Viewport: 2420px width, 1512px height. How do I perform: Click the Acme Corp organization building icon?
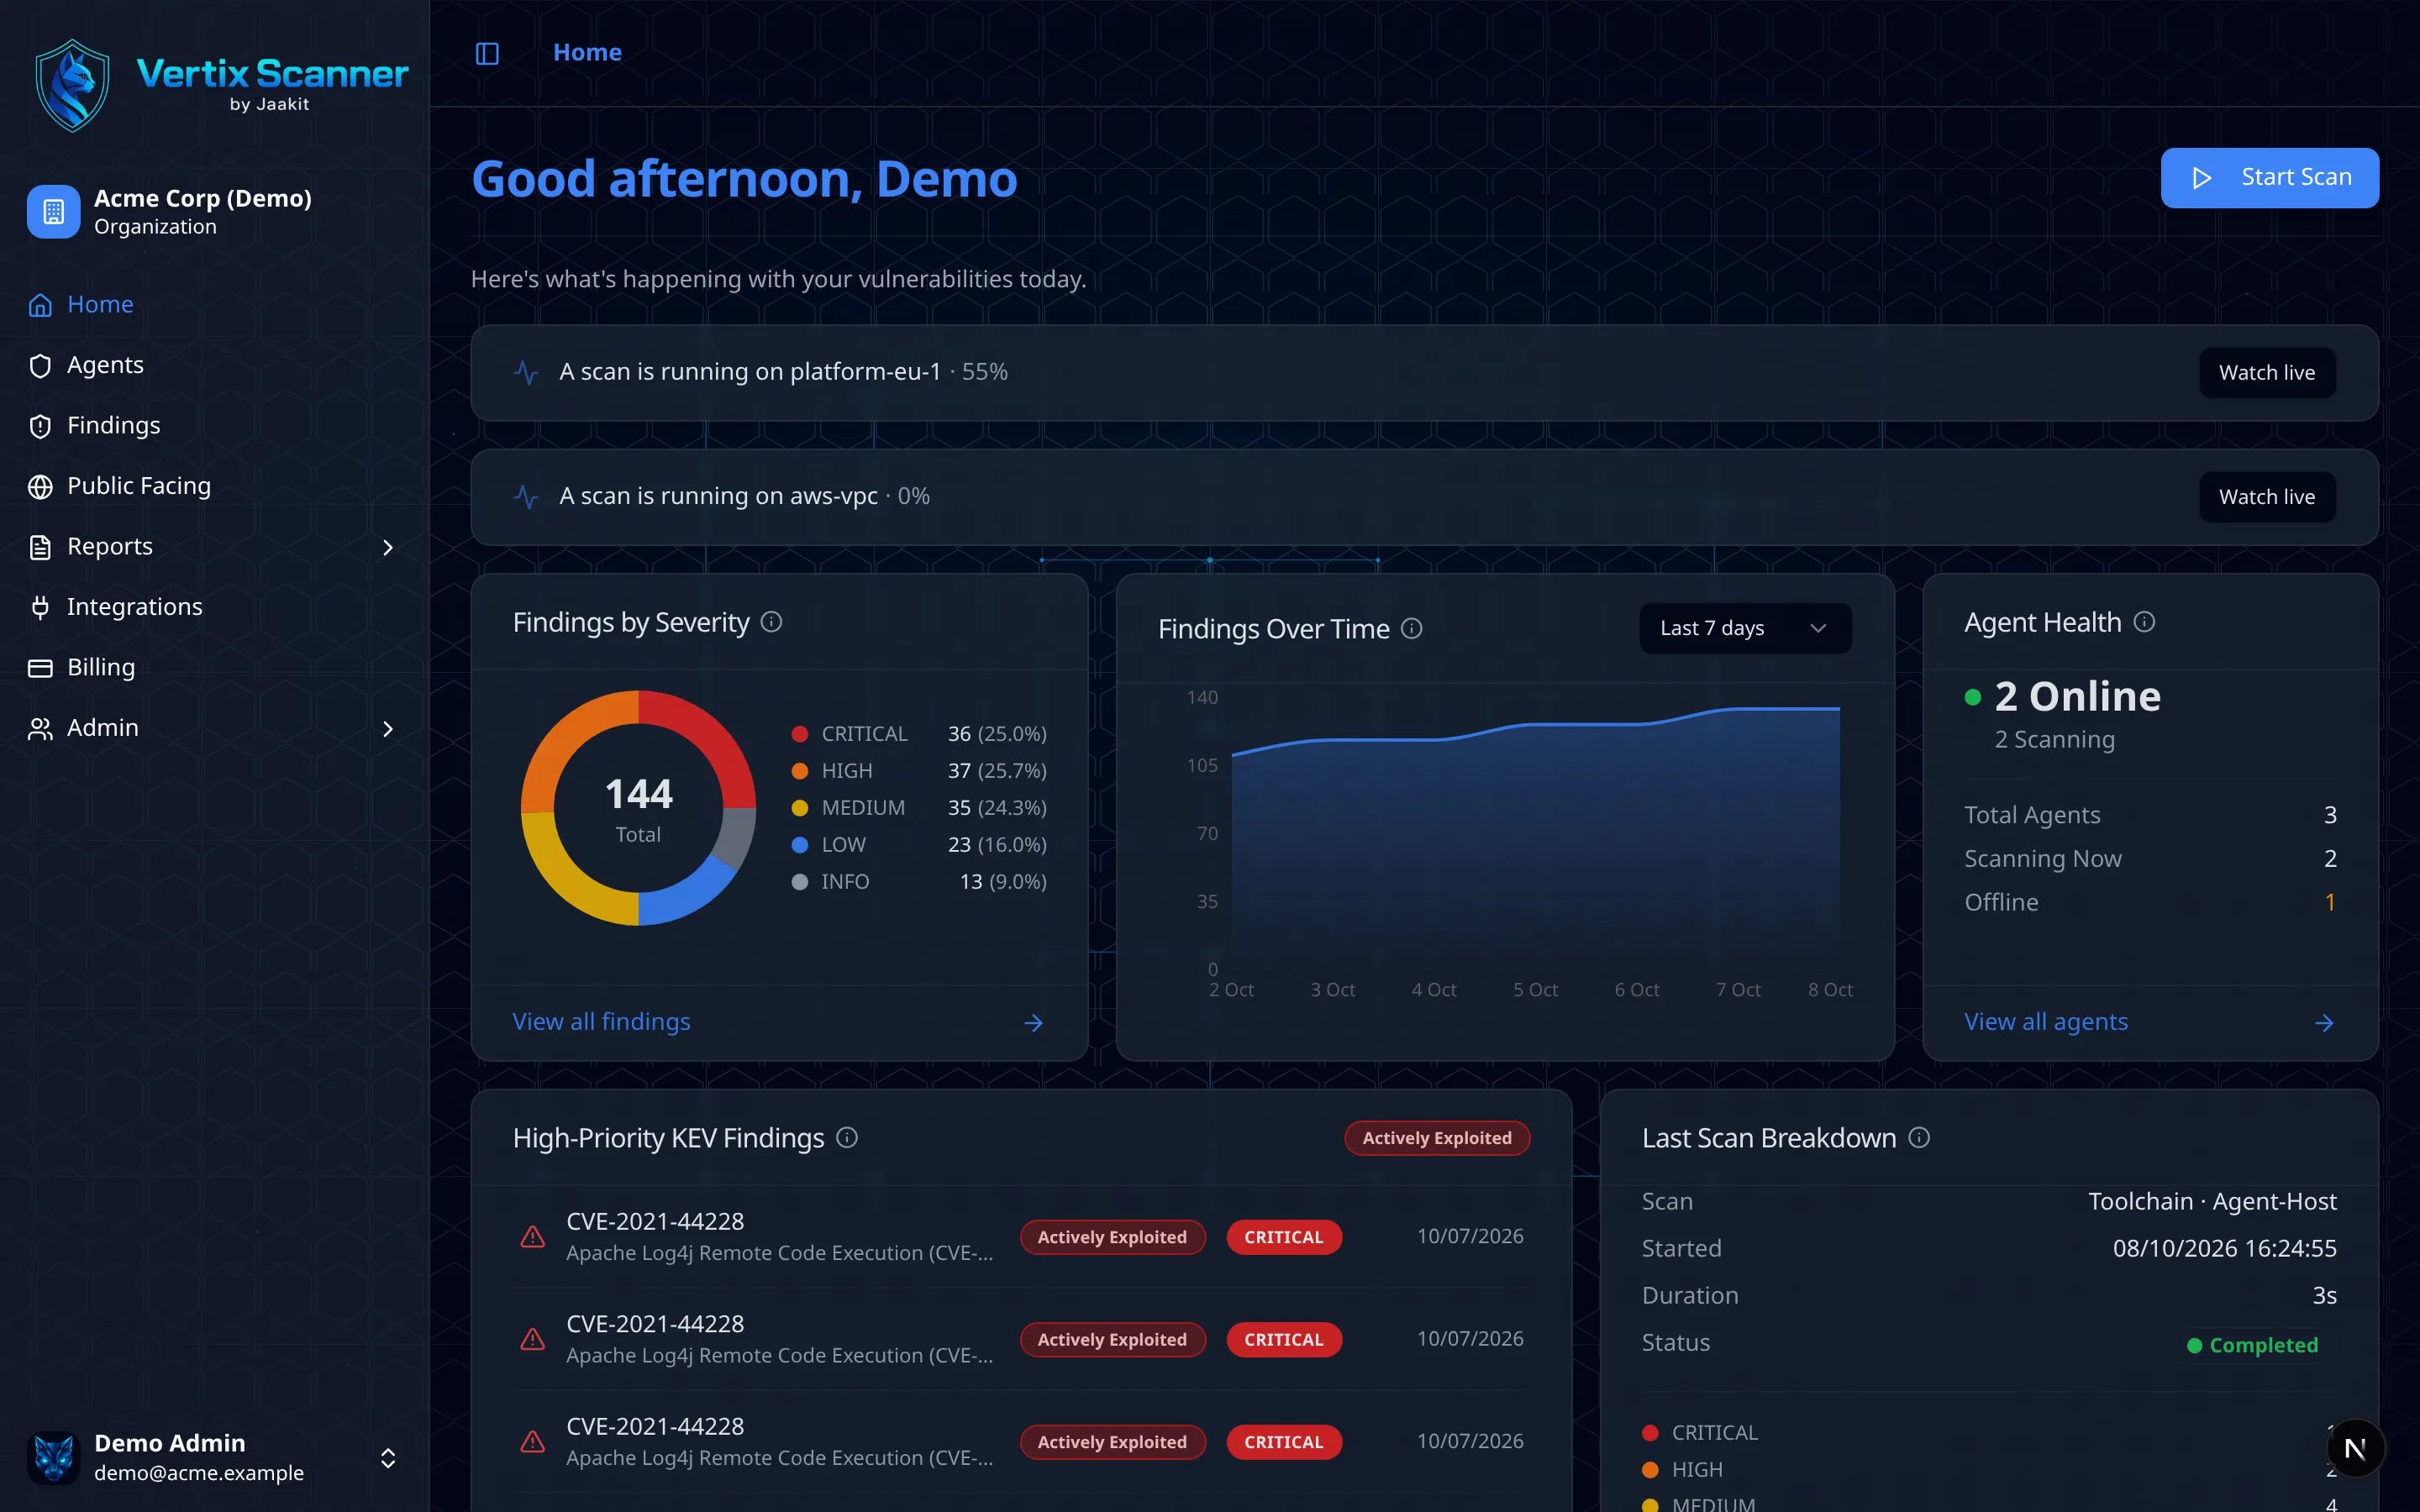[x=53, y=211]
